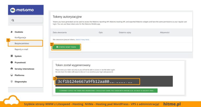Screen dimensions: 201x107
Task: Click the Platforma monitor icon
Action: point(12,75)
